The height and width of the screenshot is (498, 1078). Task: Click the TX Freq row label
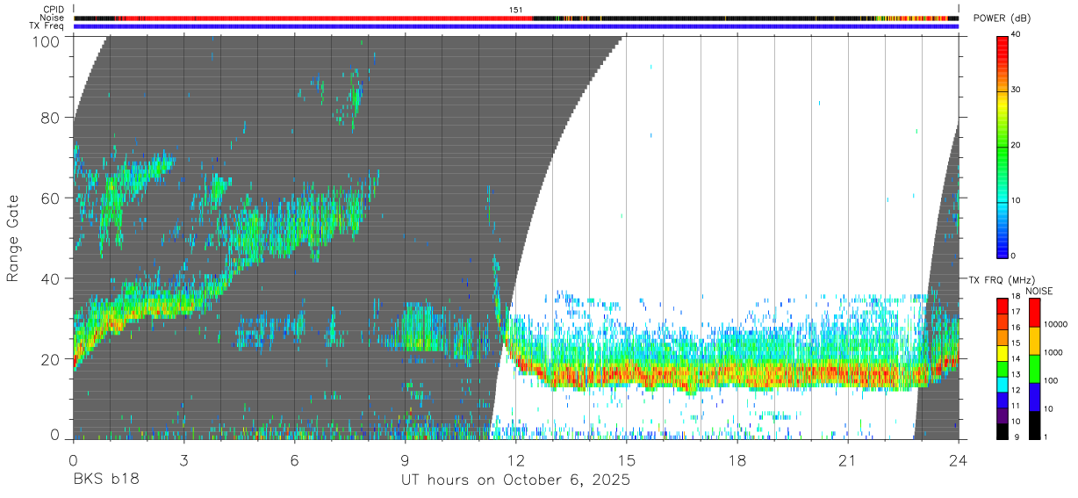tap(47, 26)
